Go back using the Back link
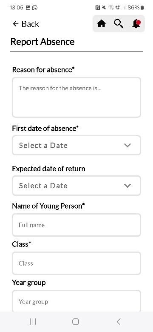The height and width of the screenshot is (332, 153). 26,24
